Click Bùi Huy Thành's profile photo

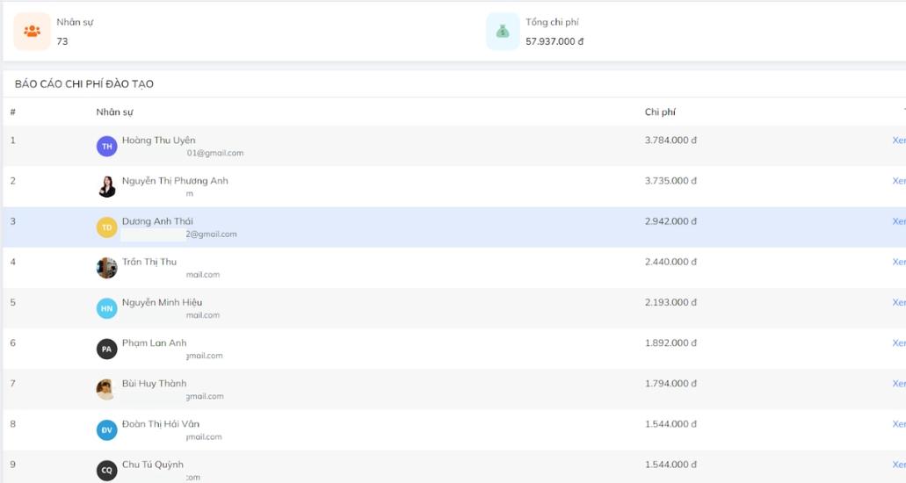tap(106, 389)
